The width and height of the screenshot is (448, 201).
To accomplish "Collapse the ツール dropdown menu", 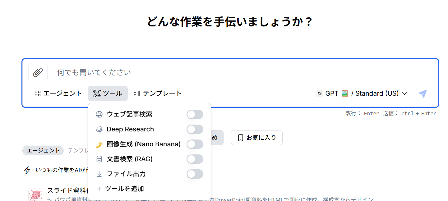I will pos(108,94).
